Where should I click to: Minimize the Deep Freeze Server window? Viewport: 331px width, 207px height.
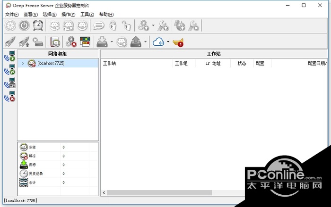tap(287, 6)
